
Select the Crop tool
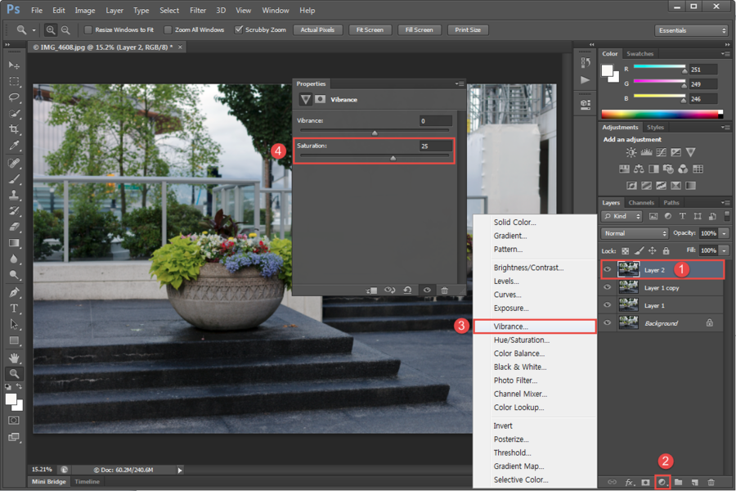pyautogui.click(x=14, y=129)
